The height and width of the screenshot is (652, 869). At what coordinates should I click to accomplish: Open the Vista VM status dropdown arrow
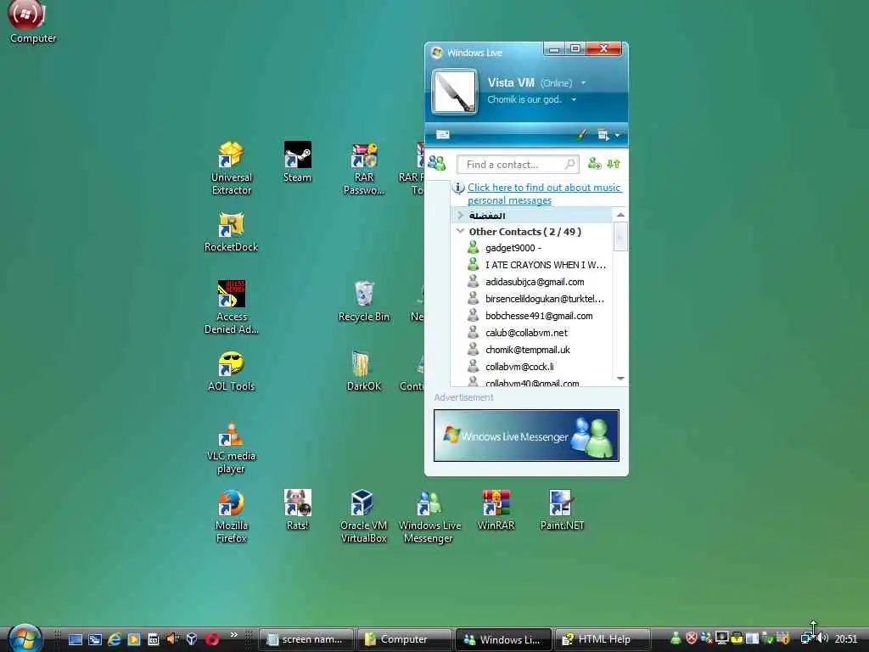tap(583, 83)
